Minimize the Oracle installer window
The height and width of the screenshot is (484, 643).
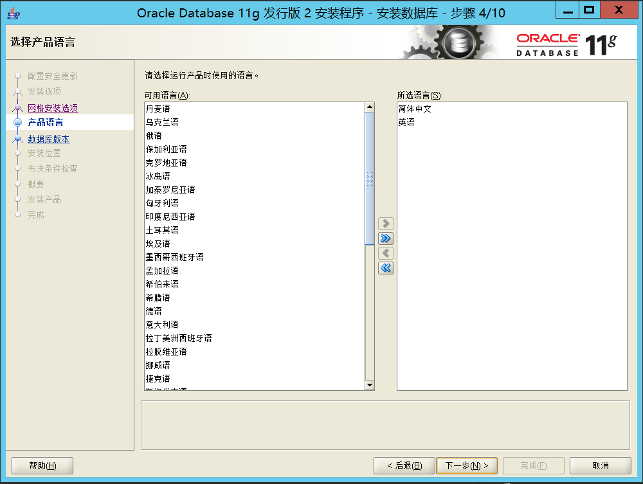tap(568, 10)
